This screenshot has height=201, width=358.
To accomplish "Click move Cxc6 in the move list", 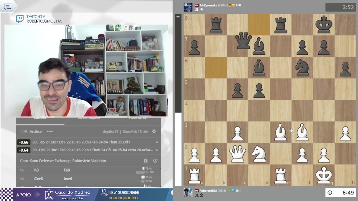I will [38, 179].
